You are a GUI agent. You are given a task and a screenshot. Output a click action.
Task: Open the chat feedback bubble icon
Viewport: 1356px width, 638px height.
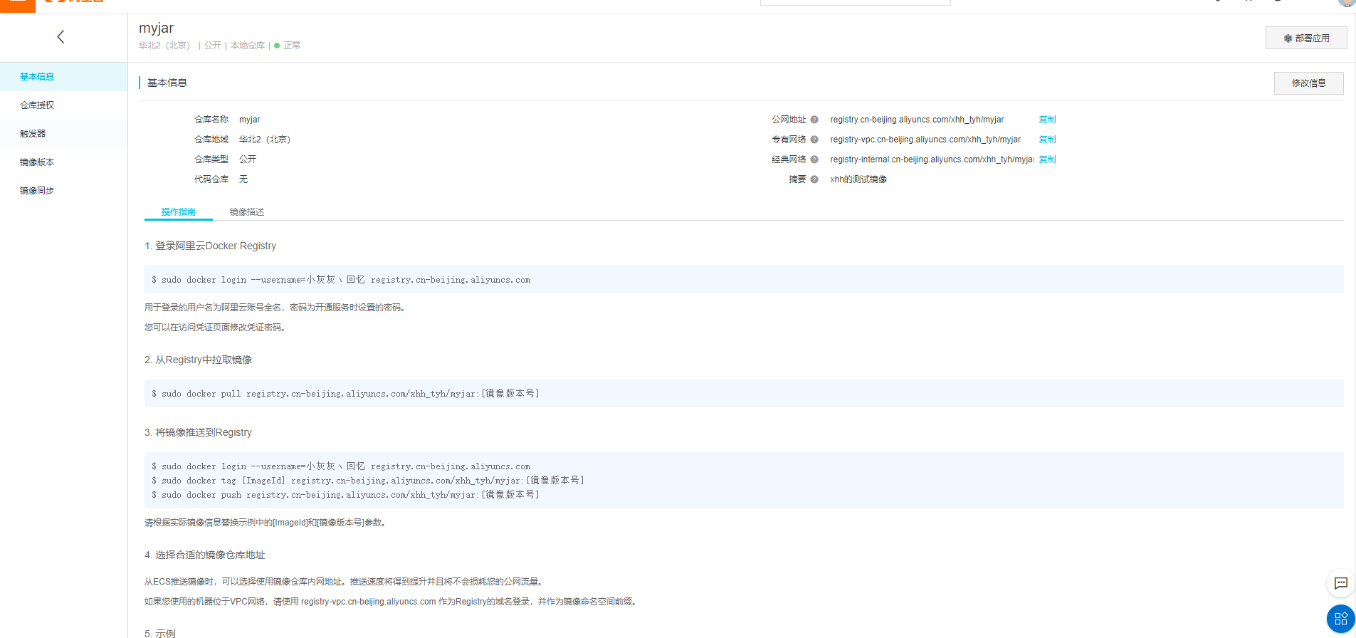tap(1341, 583)
